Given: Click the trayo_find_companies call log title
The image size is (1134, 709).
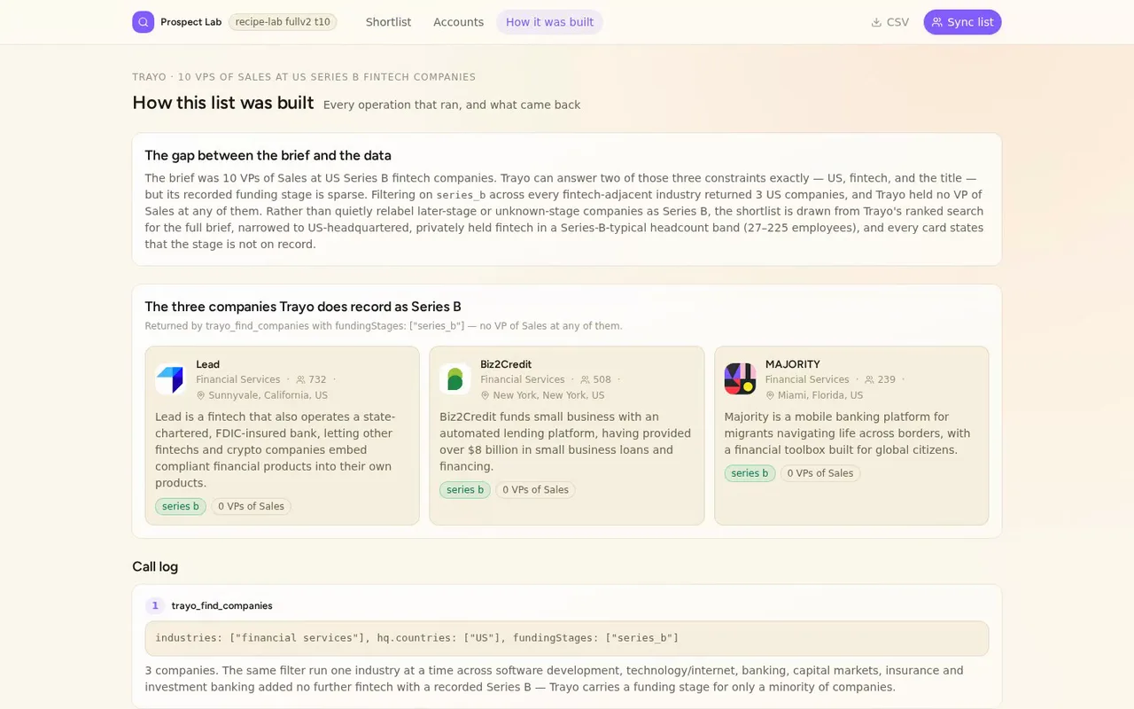Looking at the screenshot, I should click(221, 605).
